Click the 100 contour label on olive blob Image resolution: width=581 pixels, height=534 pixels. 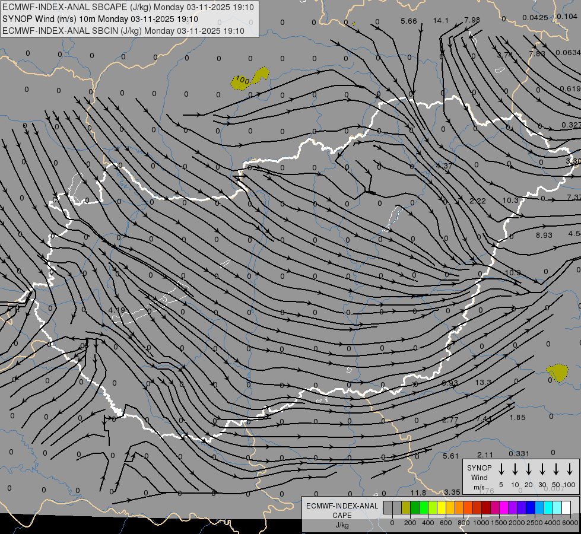[x=242, y=80]
